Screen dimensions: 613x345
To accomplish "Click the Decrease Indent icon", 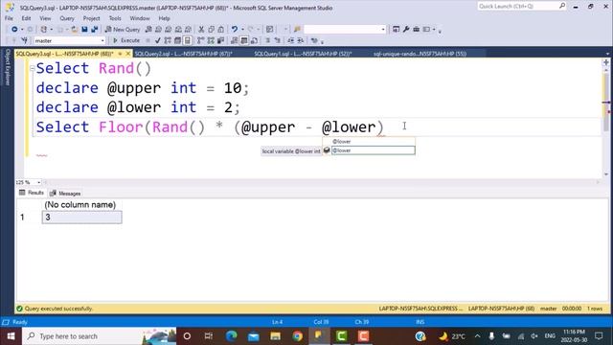I will click(x=291, y=40).
